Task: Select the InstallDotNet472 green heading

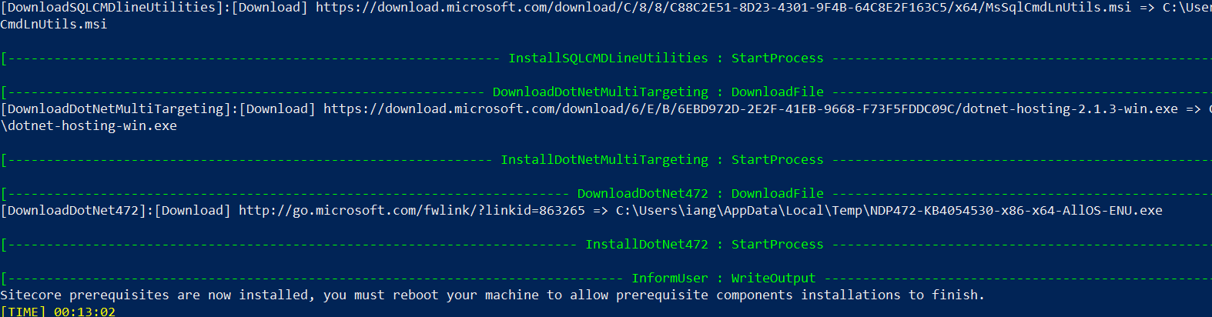Action: 647,245
